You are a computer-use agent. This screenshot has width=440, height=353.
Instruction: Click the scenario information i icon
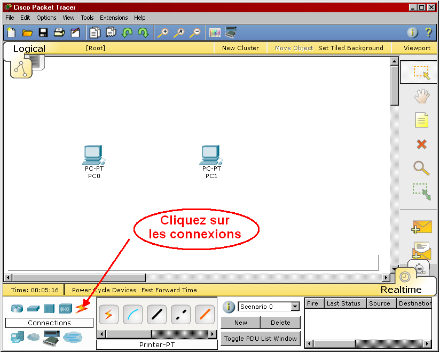click(x=229, y=307)
